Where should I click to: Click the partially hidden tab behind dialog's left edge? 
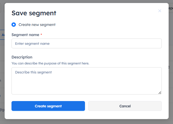2,35
